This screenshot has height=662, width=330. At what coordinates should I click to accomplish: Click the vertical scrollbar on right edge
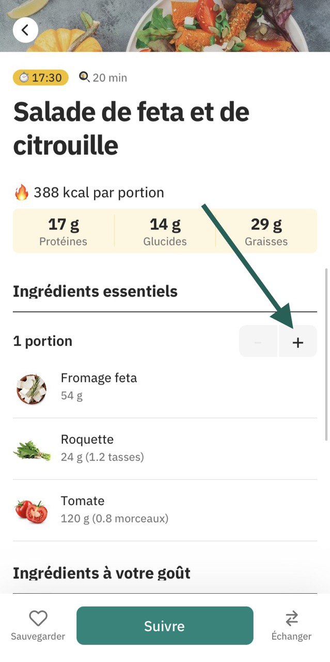pyautogui.click(x=326, y=354)
